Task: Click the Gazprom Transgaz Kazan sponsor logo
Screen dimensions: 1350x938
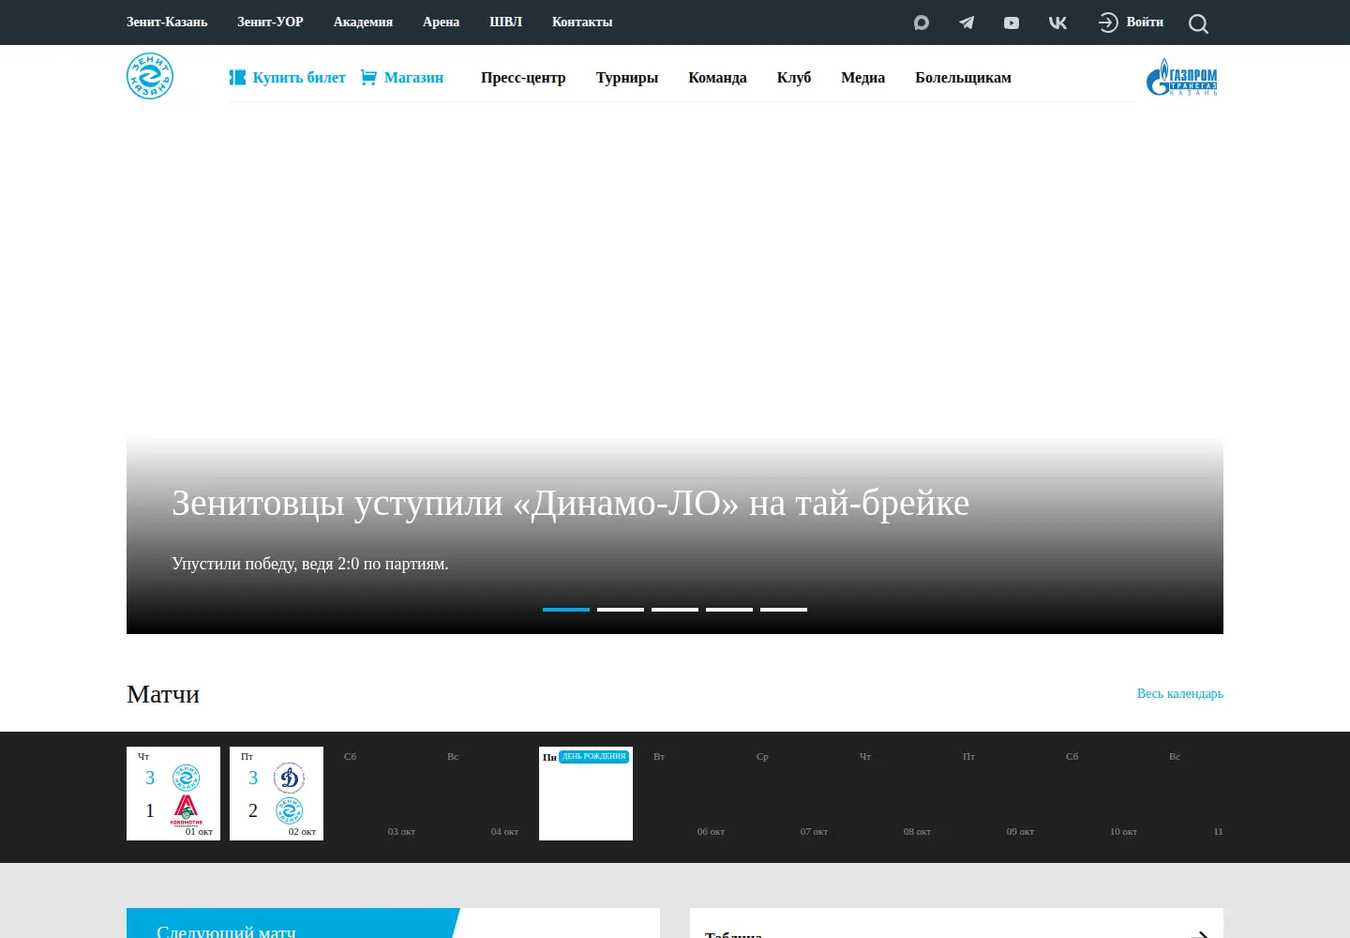Action: coord(1182,77)
